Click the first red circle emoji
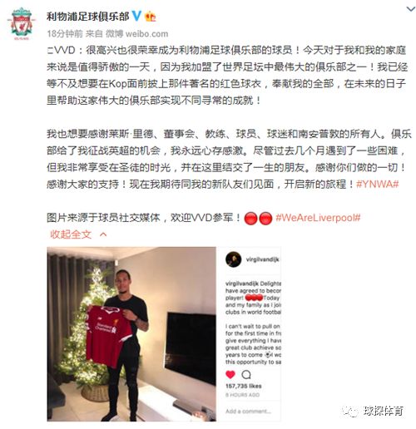Viewport: 416px width, 429px height. click(250, 219)
